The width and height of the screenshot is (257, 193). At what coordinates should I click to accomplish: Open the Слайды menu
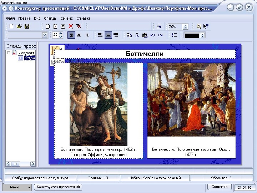[50, 18]
